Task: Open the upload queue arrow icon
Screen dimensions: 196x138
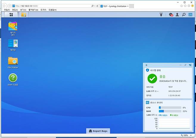Action: coord(161,15)
